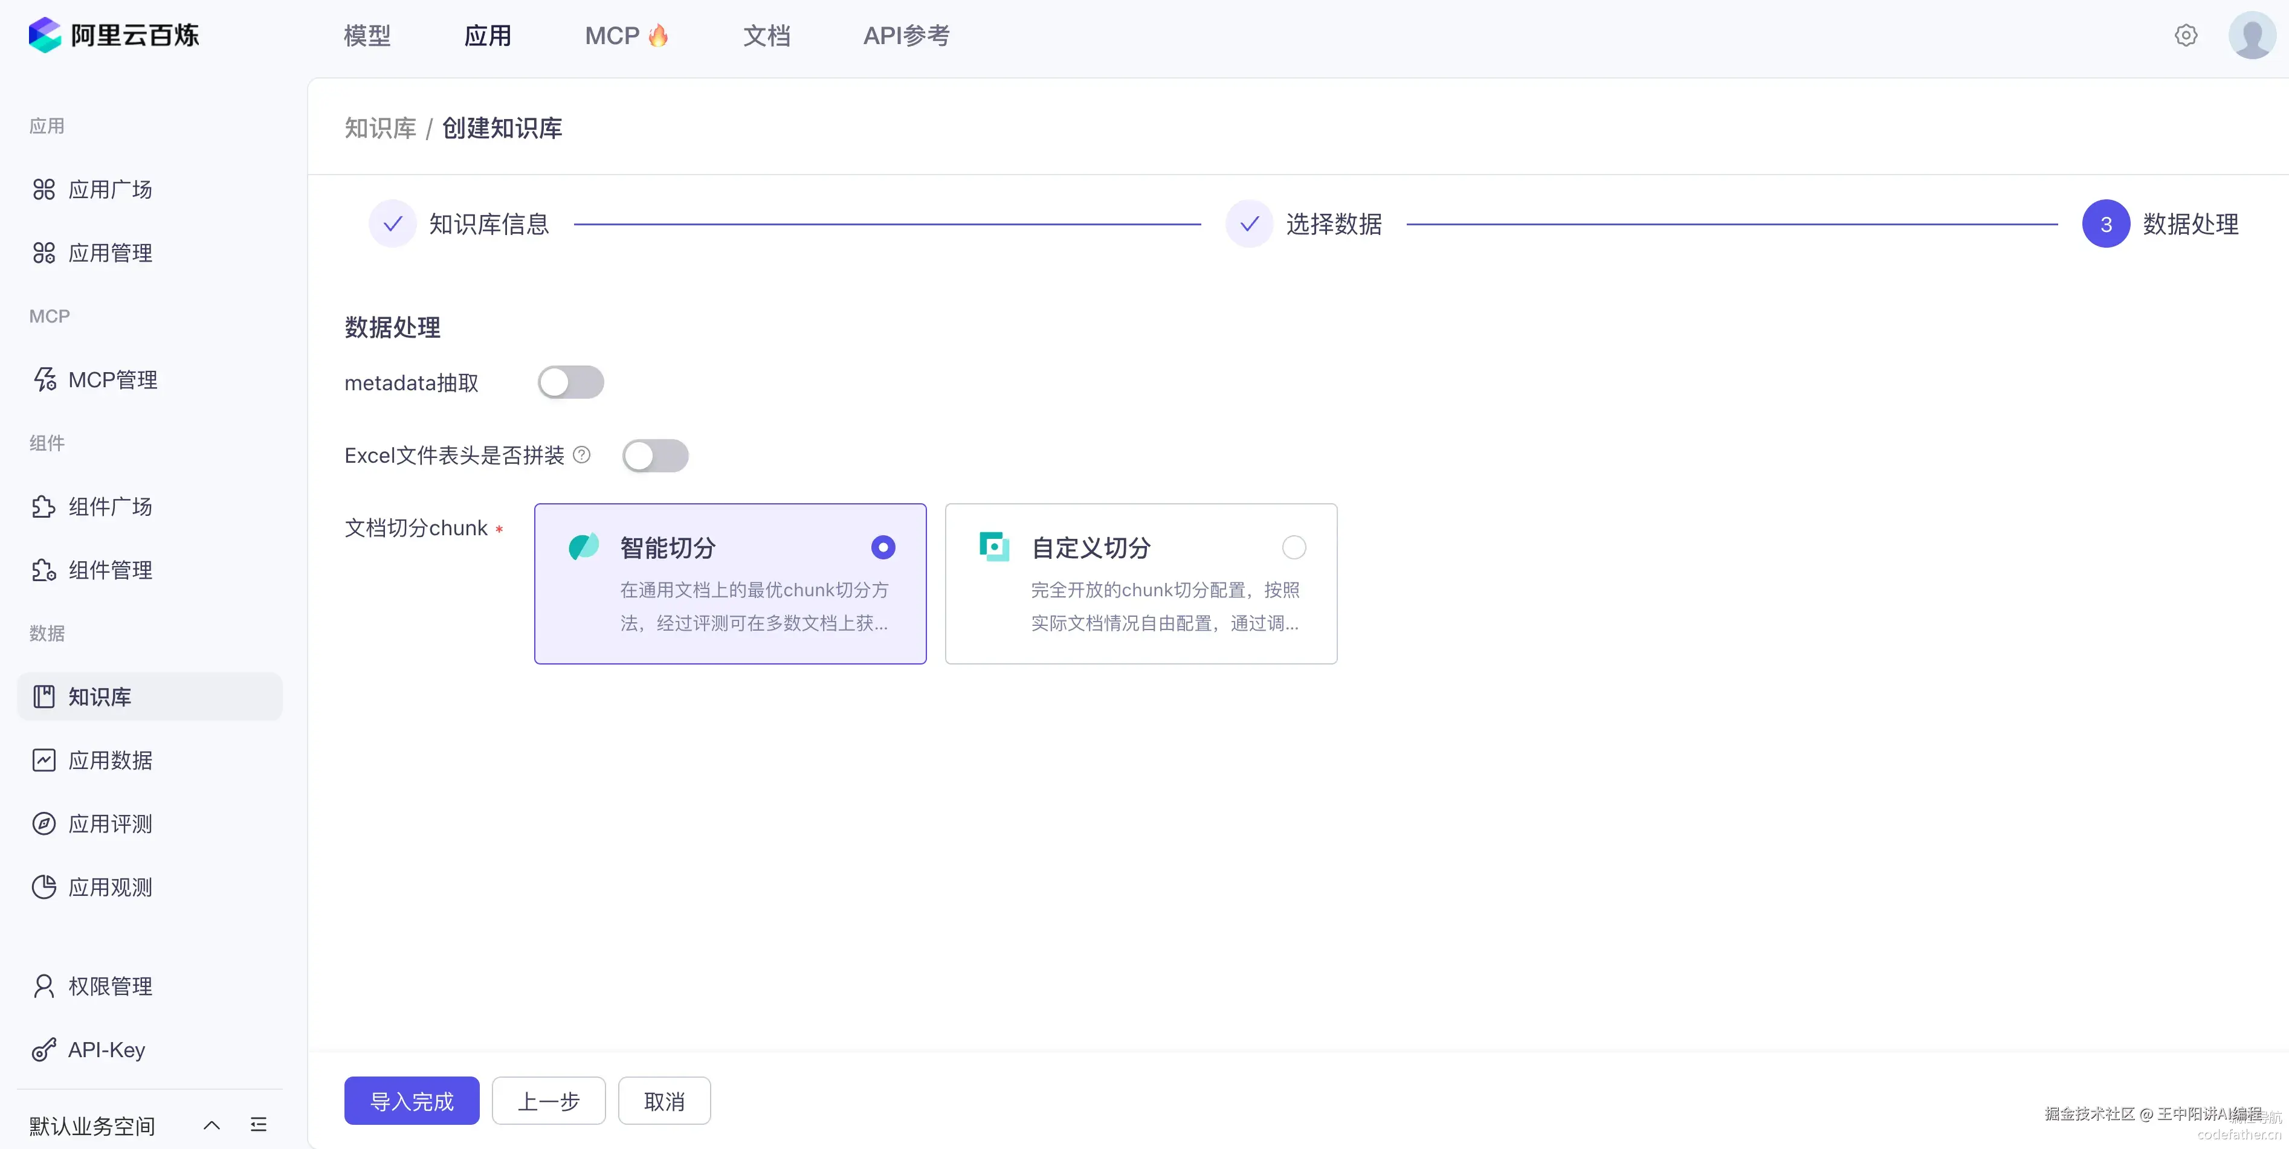Select 智能切分 radio button

882,547
